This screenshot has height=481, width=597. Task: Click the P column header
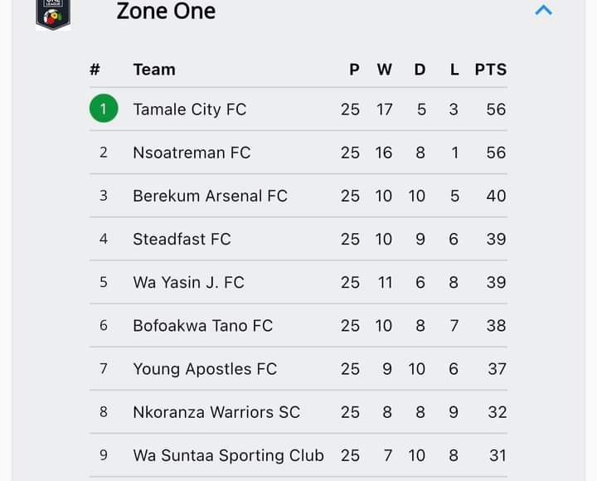pos(355,70)
